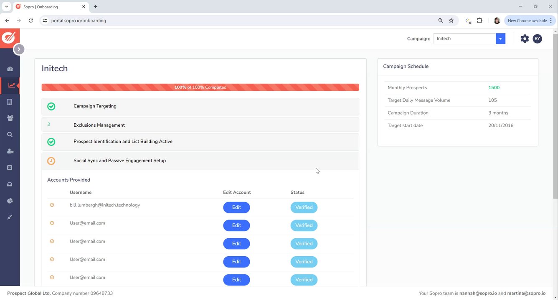The image size is (558, 300).
Task: Click the zoom magnifier icon in address bar
Action: tap(440, 20)
